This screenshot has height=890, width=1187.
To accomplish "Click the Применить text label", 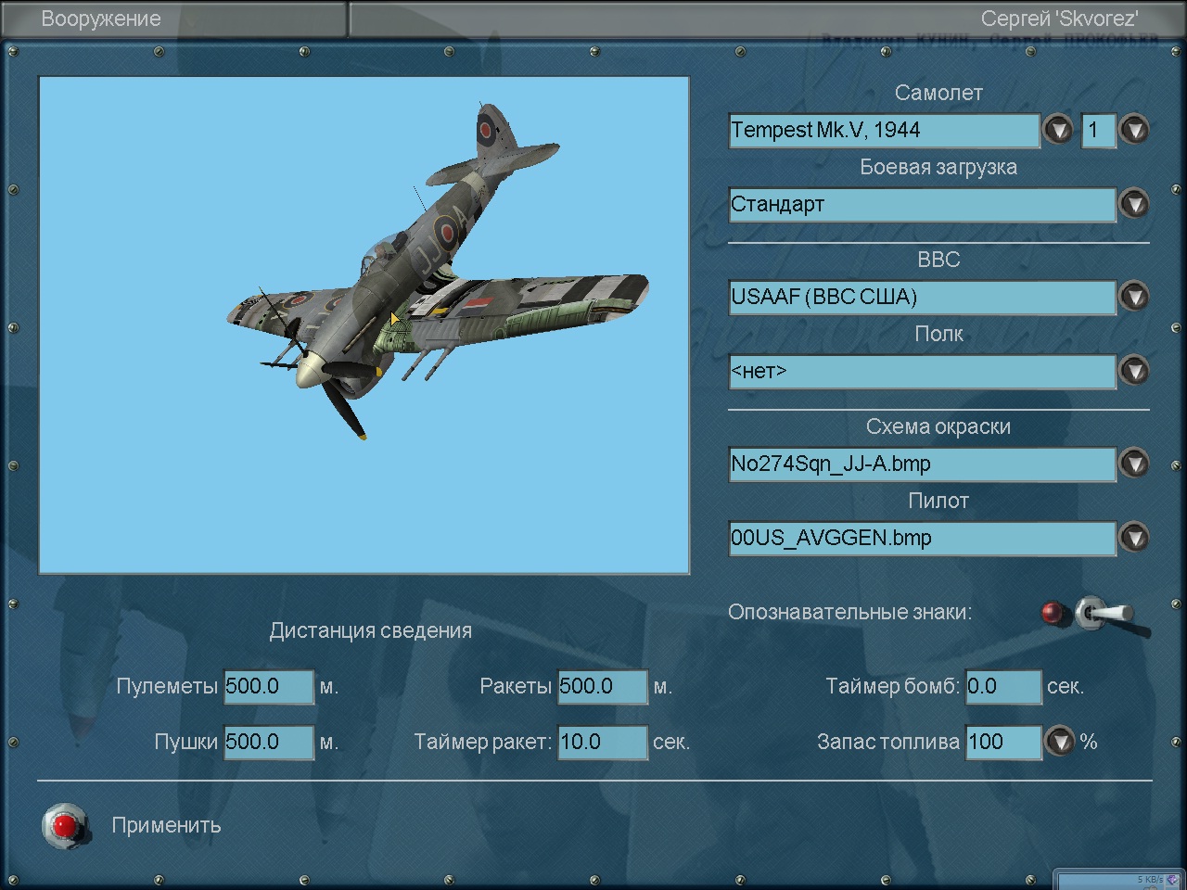I will [166, 825].
